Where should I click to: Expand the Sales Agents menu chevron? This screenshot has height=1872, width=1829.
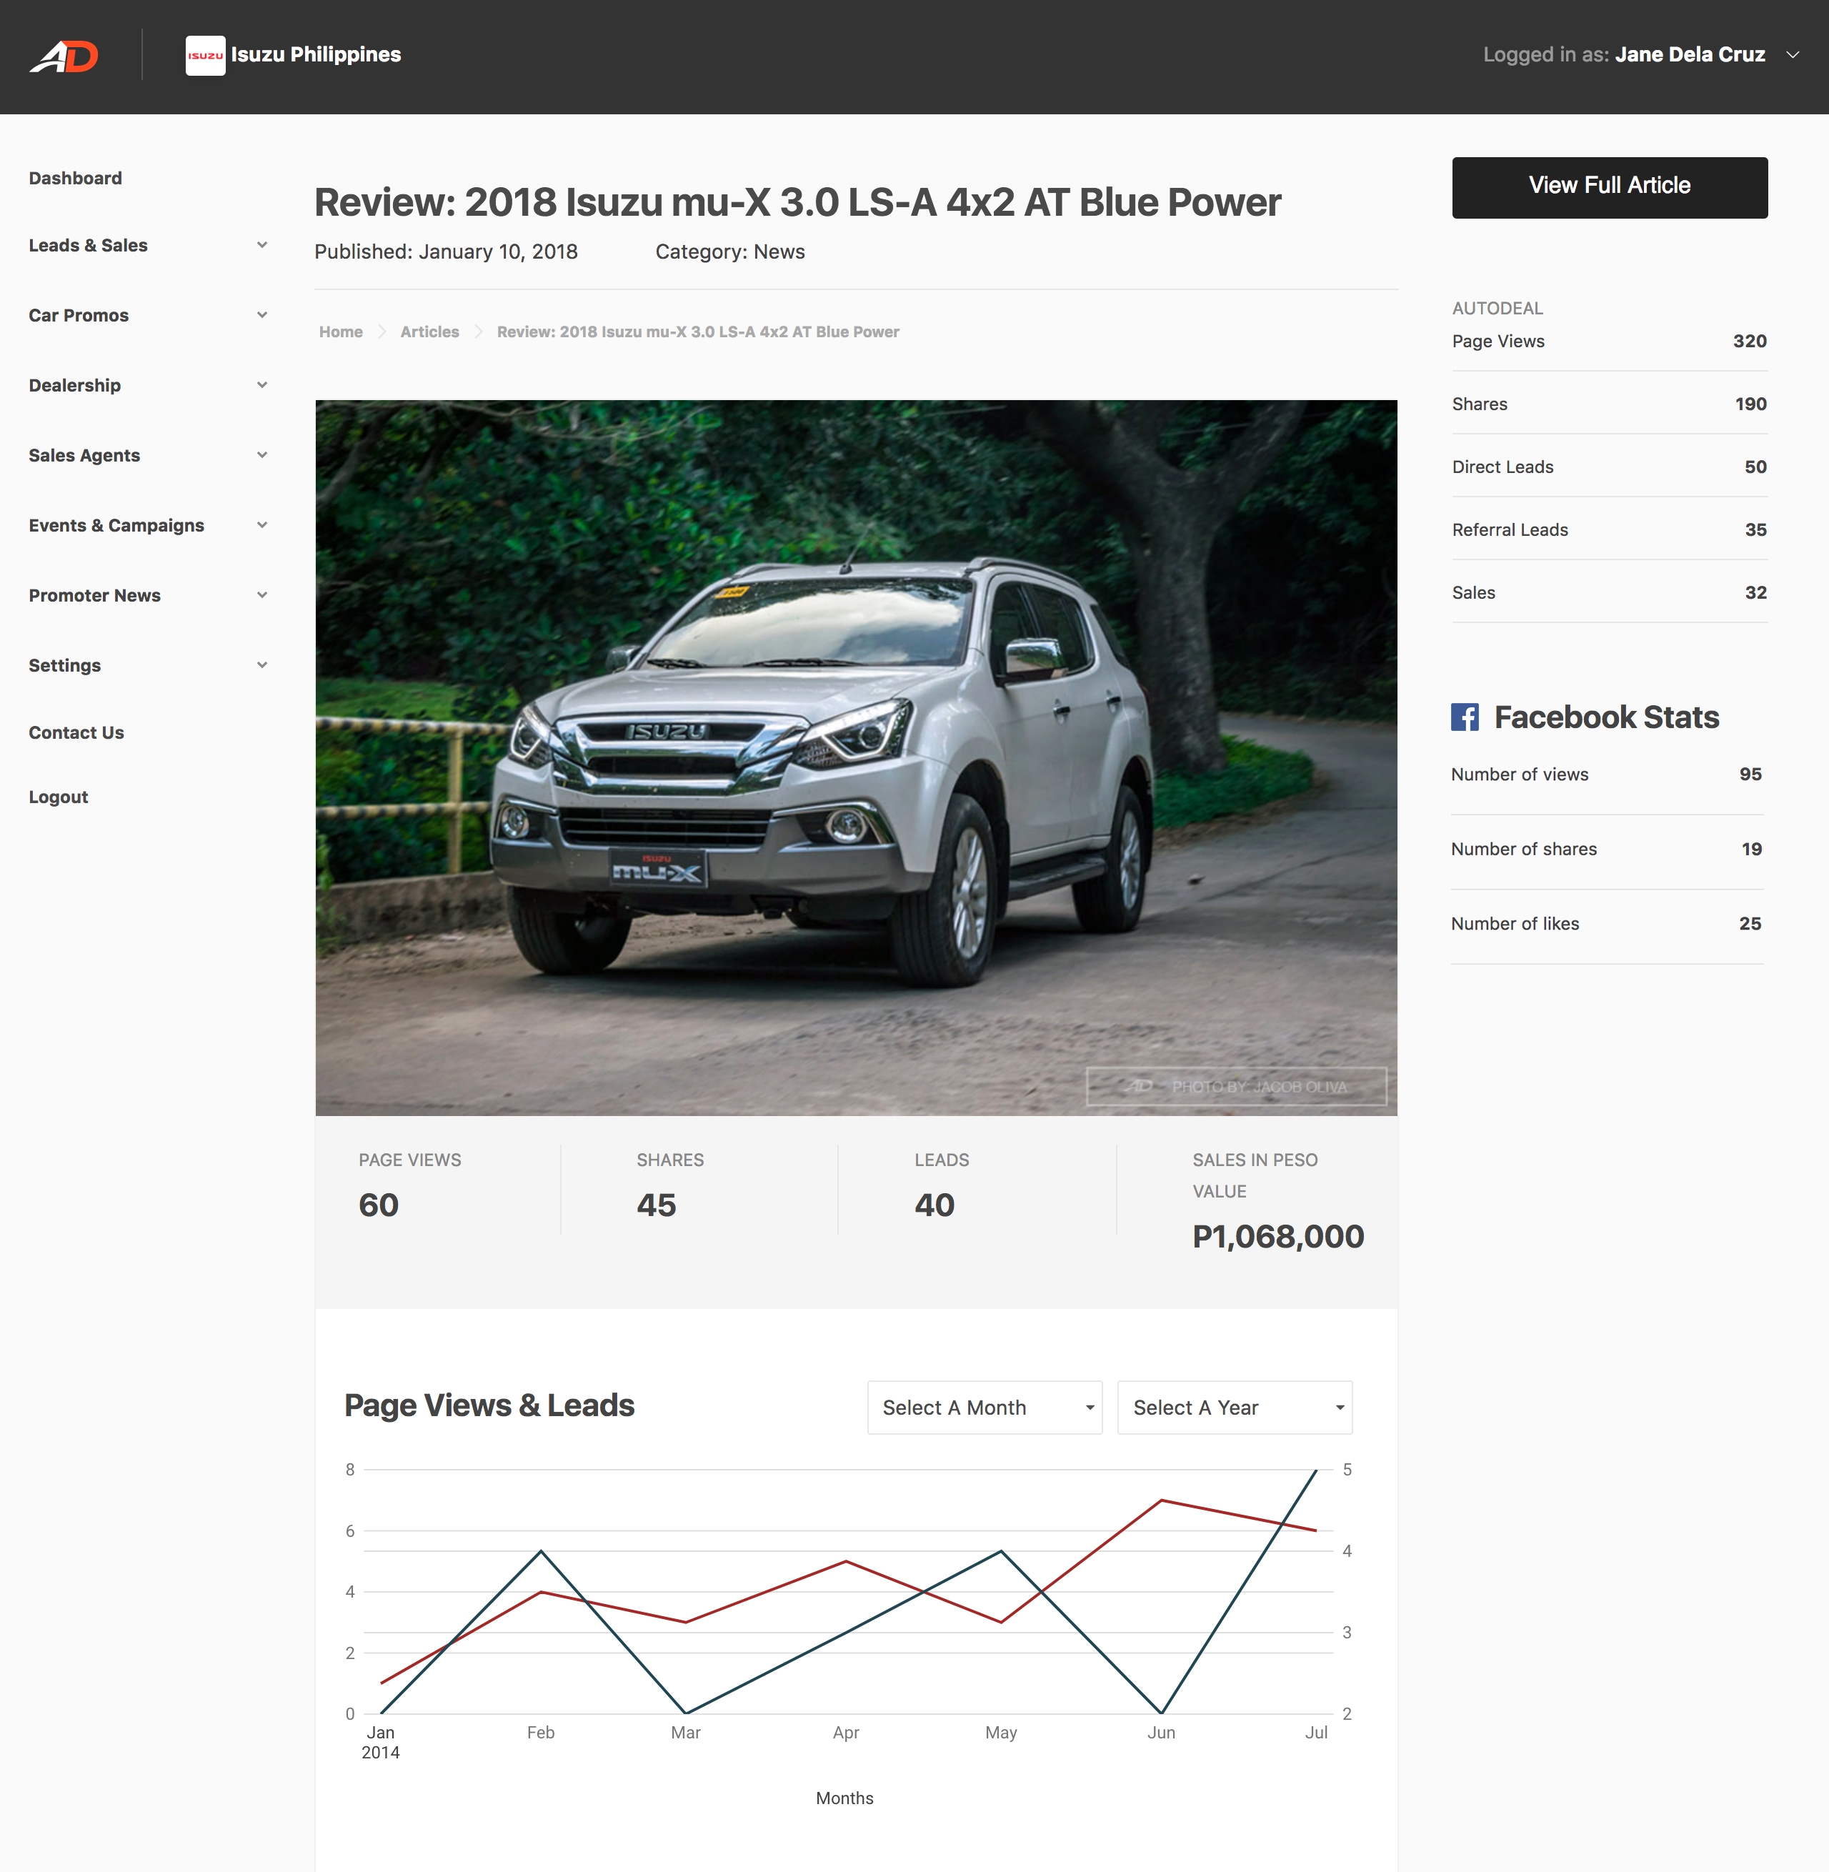262,455
